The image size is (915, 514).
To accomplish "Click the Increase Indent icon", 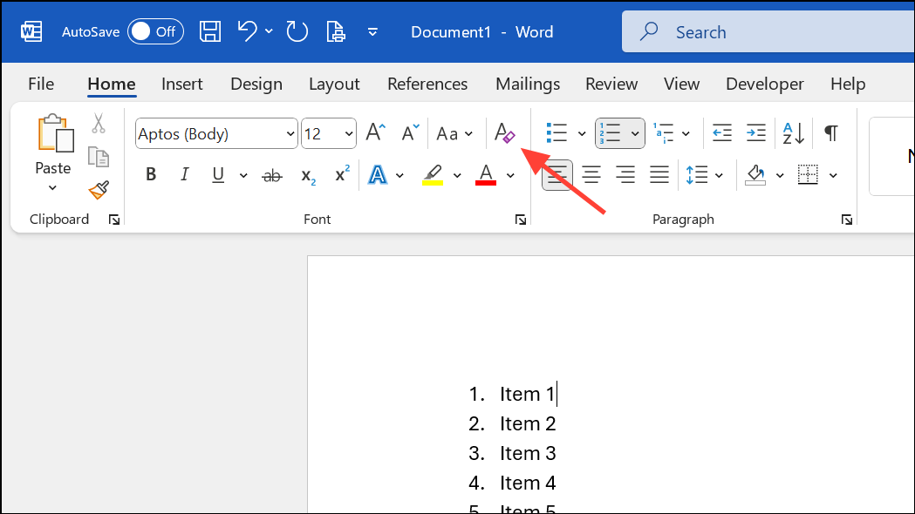I will point(755,132).
